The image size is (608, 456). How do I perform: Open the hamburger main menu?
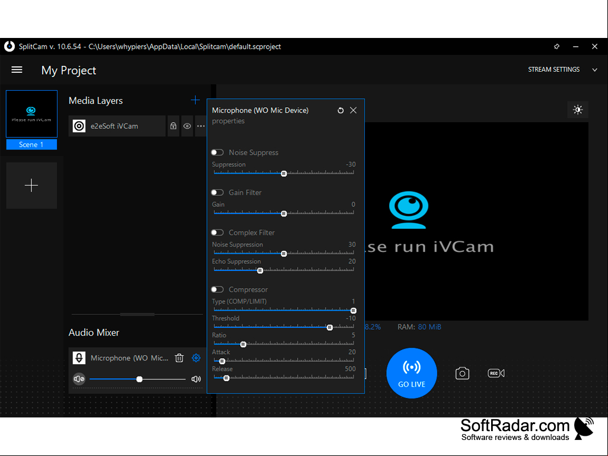click(x=17, y=70)
